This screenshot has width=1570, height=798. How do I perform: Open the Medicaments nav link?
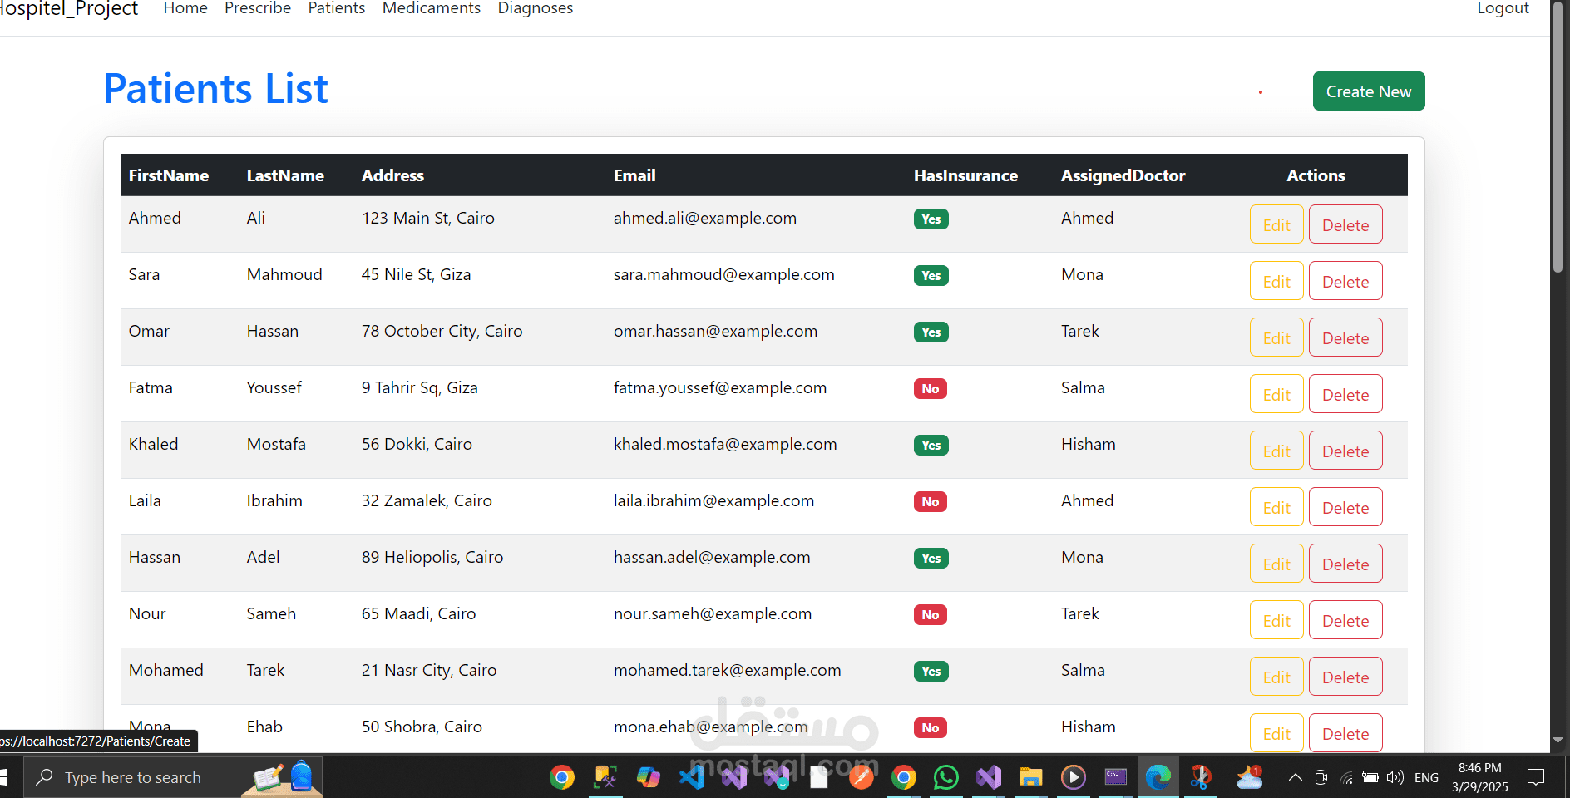(432, 8)
